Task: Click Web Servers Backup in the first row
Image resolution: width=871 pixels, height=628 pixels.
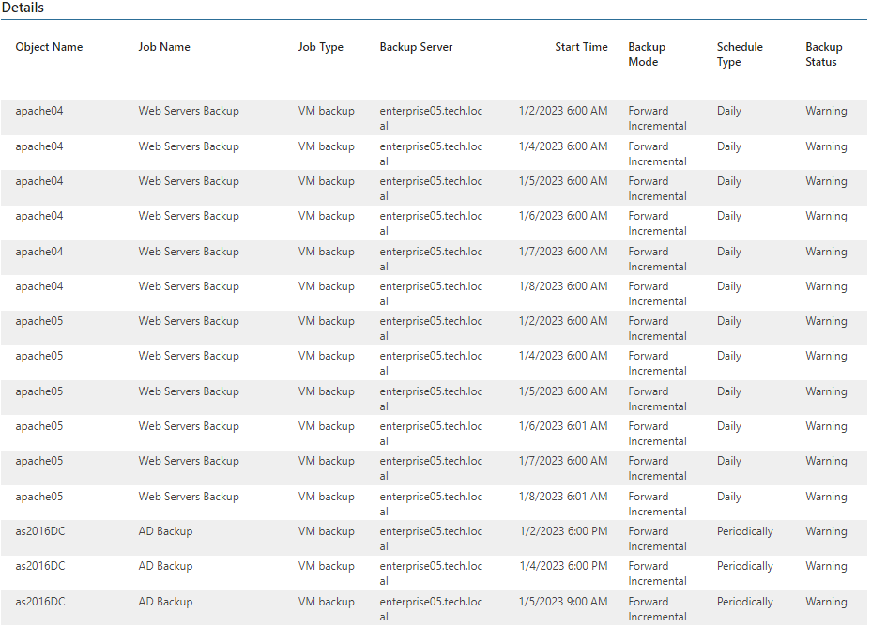Action: [x=189, y=111]
